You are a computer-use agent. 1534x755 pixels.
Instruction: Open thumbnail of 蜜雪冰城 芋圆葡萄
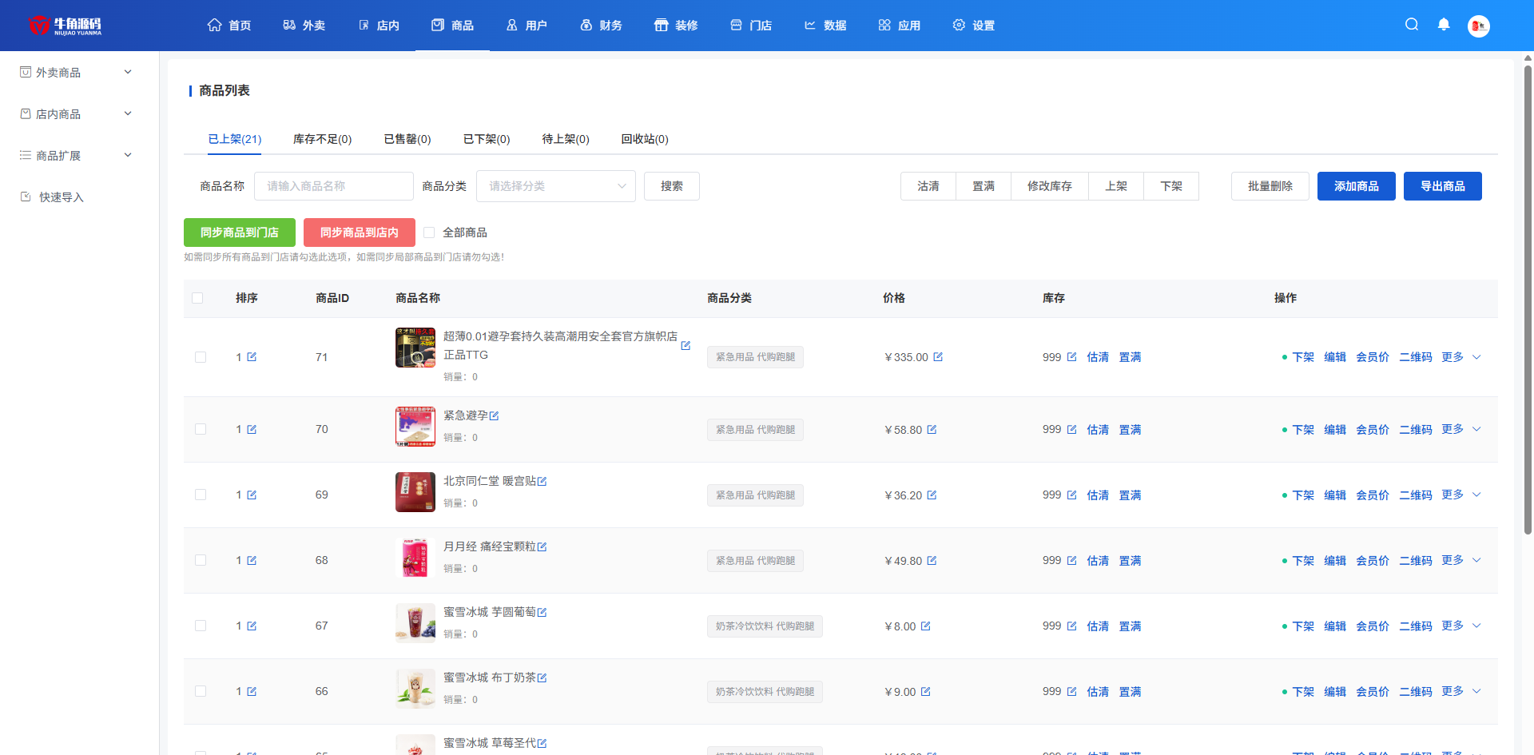(415, 623)
